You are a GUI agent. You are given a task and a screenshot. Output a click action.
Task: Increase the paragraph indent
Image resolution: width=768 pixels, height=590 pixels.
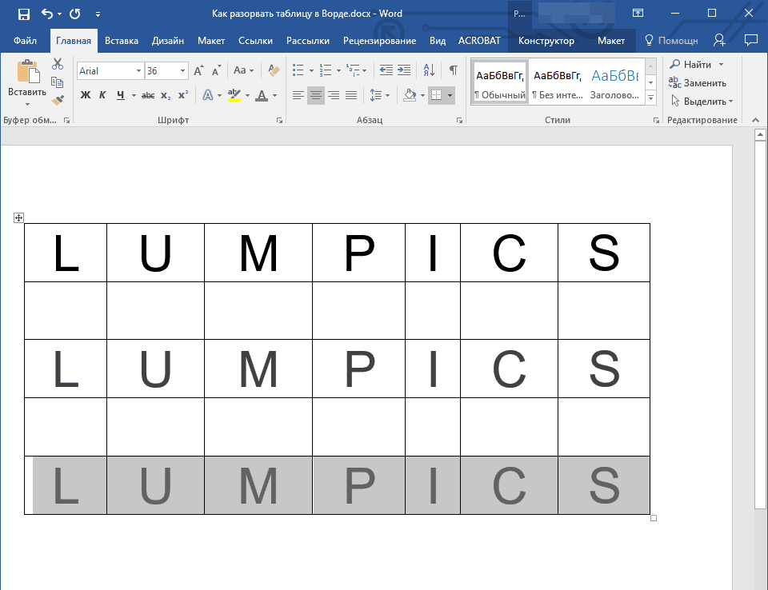404,70
